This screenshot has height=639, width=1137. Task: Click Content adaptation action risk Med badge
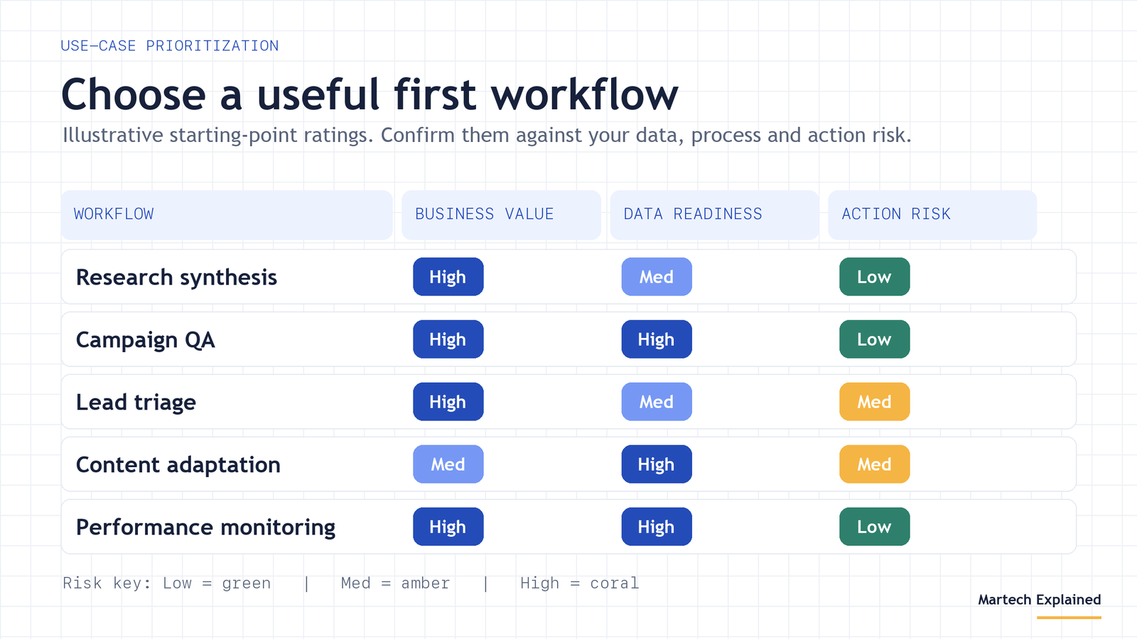(x=875, y=464)
